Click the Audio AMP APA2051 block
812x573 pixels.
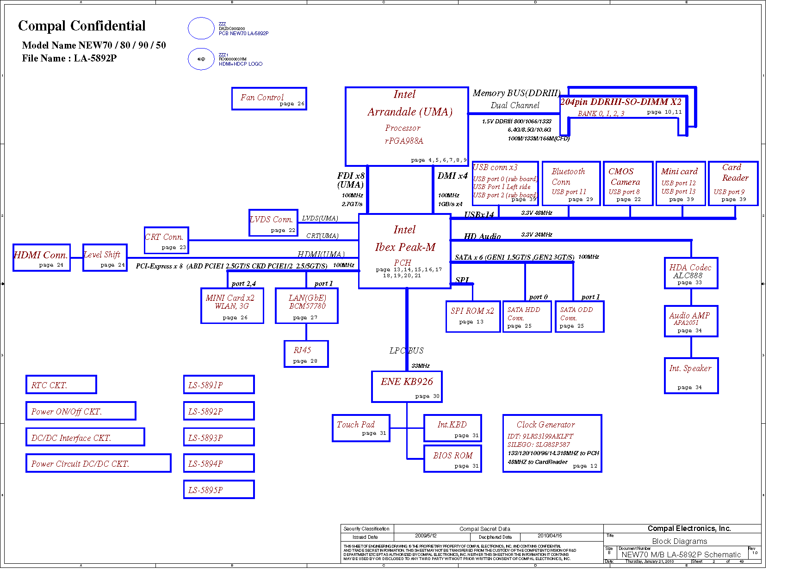pyautogui.click(x=691, y=321)
